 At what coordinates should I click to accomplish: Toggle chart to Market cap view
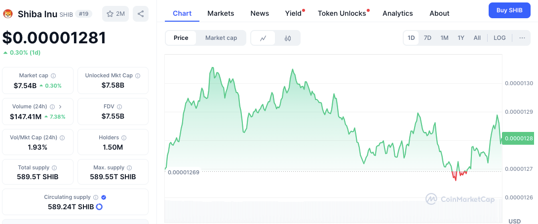221,38
